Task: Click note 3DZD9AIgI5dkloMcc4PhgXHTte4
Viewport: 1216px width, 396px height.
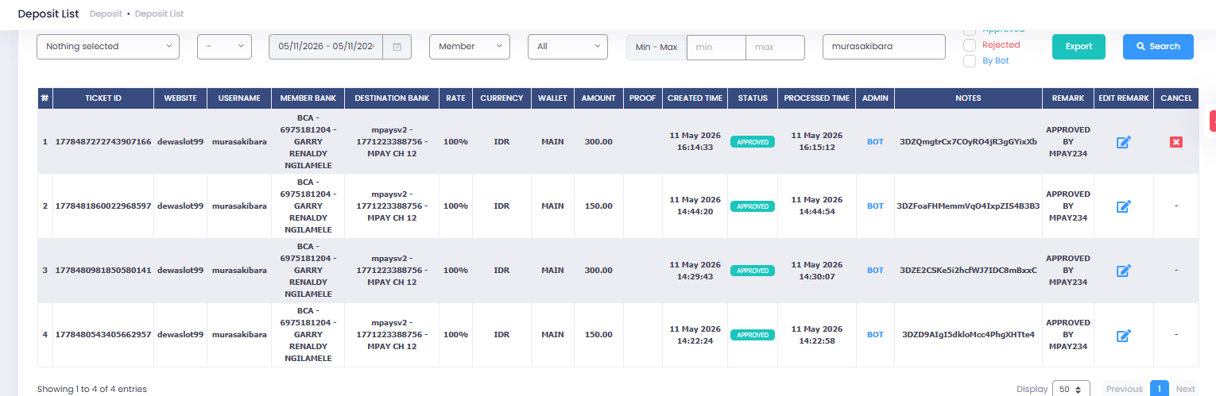Action: 968,335
